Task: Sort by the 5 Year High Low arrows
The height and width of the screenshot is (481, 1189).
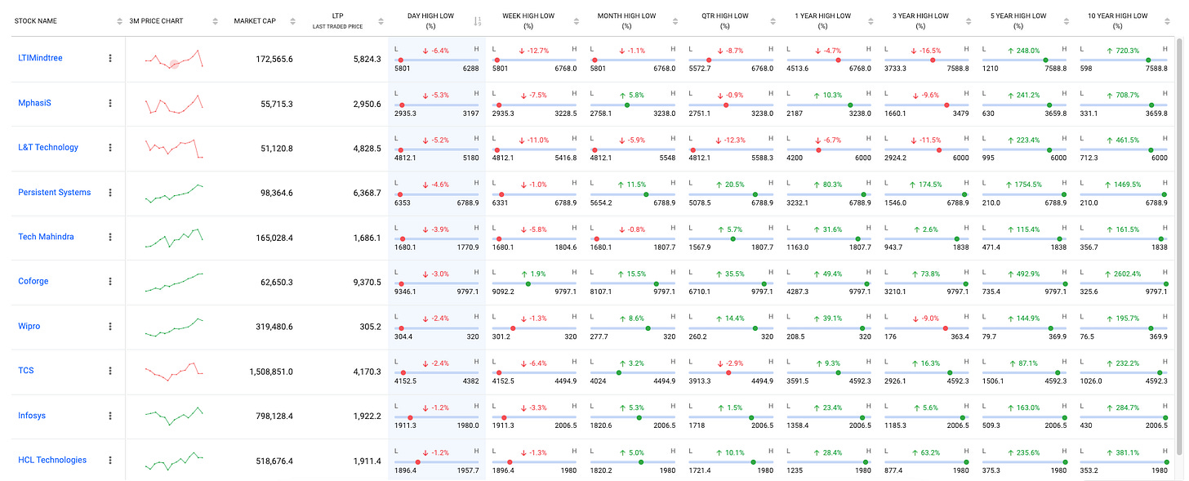Action: click(1067, 21)
